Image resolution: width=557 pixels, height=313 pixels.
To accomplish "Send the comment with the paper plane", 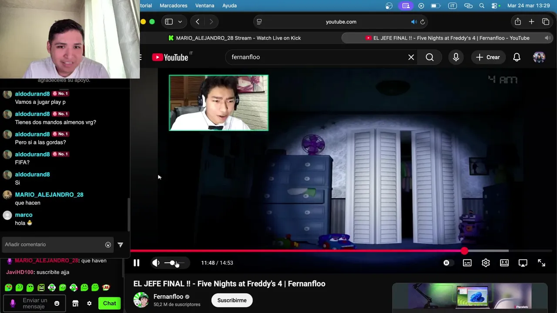I will tap(120, 245).
